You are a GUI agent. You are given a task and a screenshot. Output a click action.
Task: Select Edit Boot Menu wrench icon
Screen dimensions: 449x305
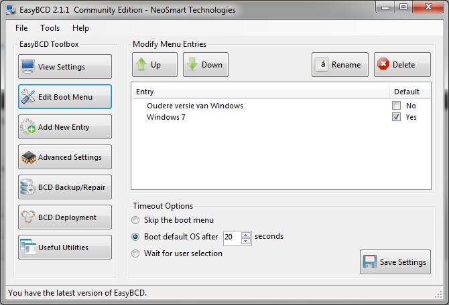click(x=27, y=96)
